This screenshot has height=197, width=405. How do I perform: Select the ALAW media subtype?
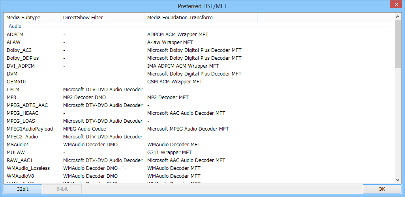(x=13, y=42)
